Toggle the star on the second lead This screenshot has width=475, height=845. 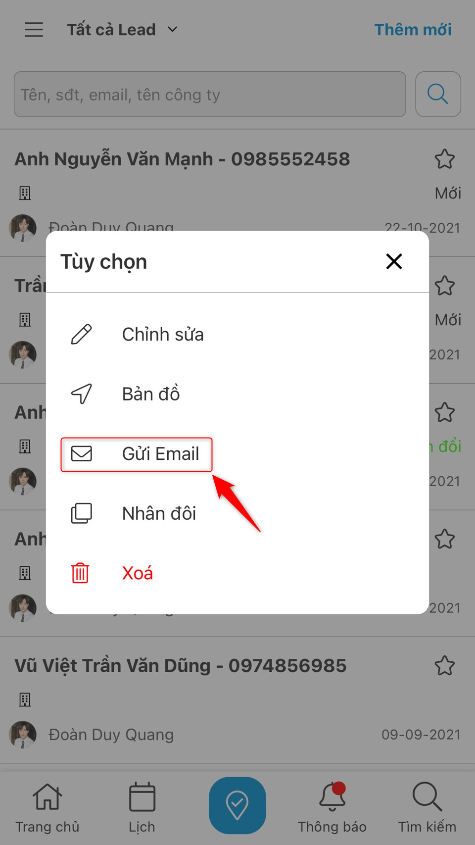click(444, 286)
